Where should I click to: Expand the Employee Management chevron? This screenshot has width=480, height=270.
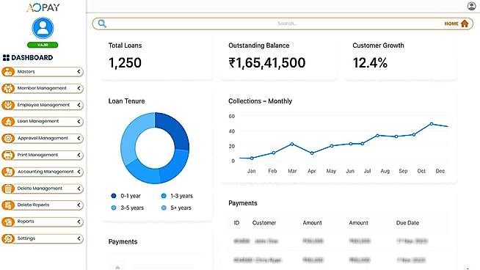(79, 105)
